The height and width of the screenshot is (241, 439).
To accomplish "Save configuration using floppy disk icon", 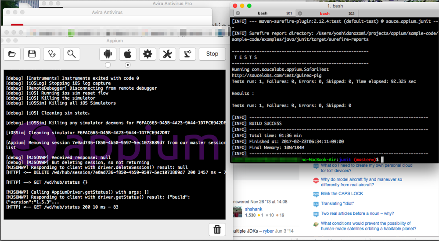I will coord(32,54).
